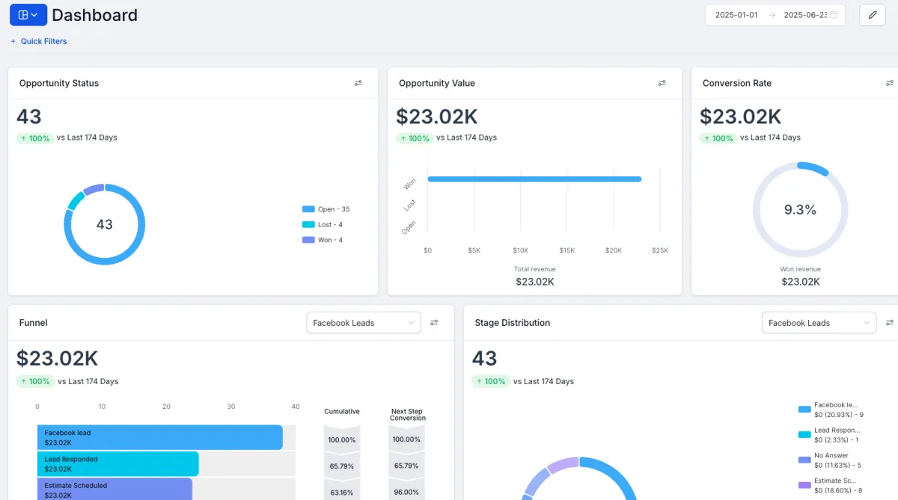Click Won revenue $23.02K value
Image resolution: width=898 pixels, height=500 pixels.
pos(801,282)
